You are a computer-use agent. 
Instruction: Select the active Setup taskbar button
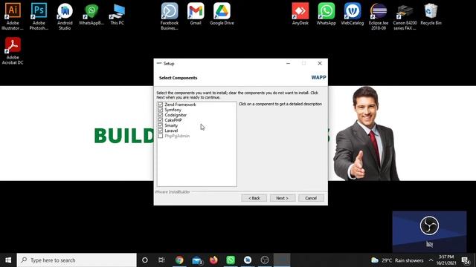pyautogui.click(x=282, y=260)
